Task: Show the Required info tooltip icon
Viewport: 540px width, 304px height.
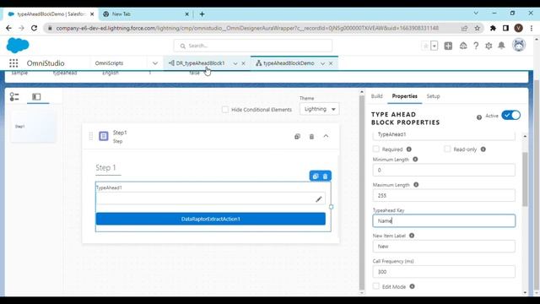Action: pos(408,149)
